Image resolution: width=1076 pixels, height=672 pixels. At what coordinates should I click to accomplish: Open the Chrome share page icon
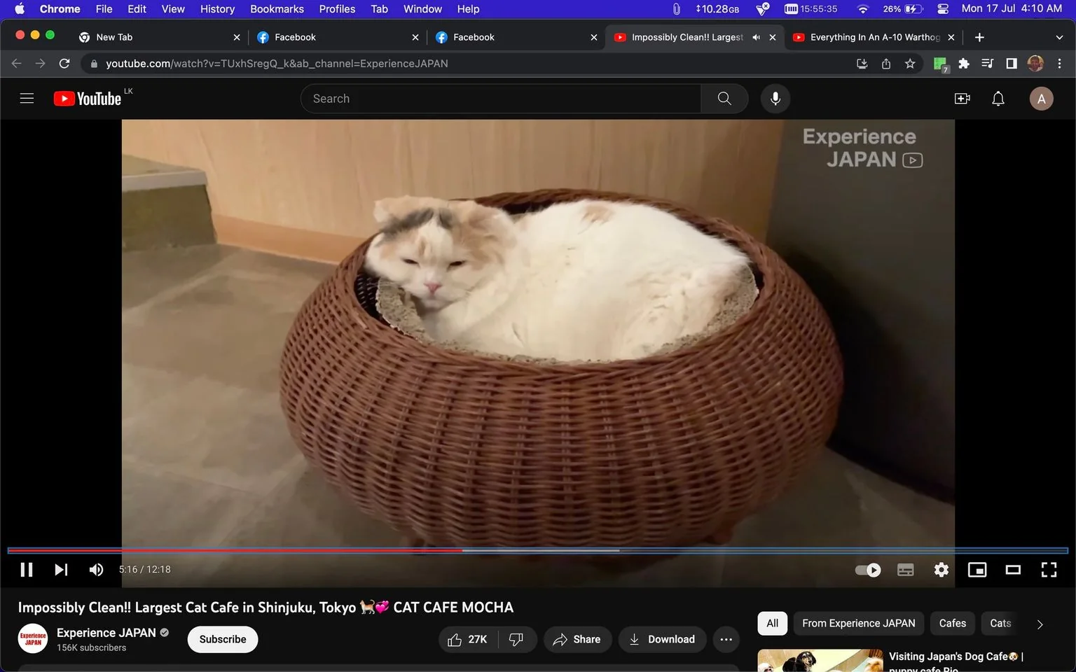[886, 64]
